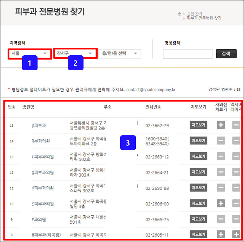Click the 피부과 전문병원 찾기 page title
This screenshot has height=242, width=244.
click(50, 11)
